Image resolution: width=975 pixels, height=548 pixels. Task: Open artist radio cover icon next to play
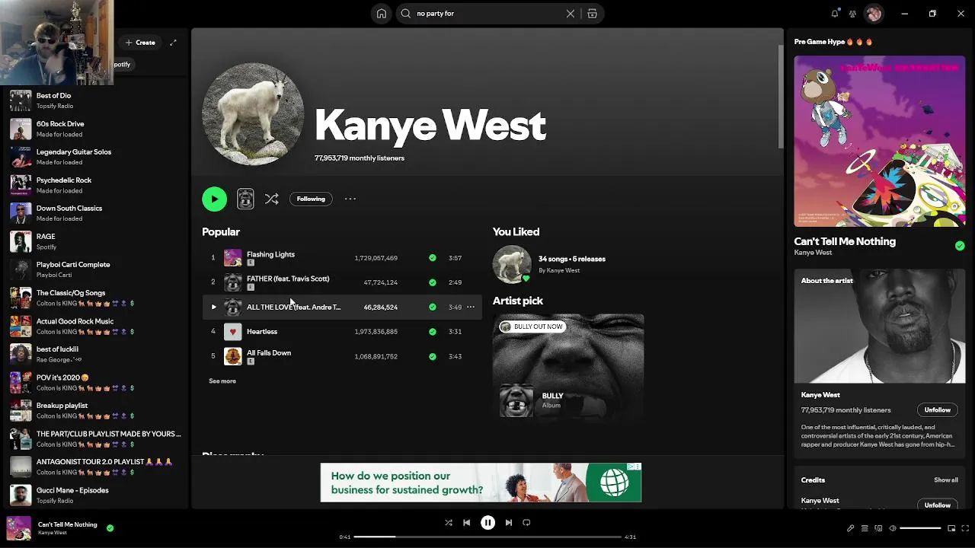(245, 199)
